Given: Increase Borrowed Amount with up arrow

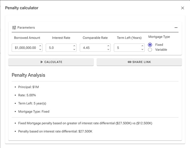Looking at the screenshot, I should [40, 46].
